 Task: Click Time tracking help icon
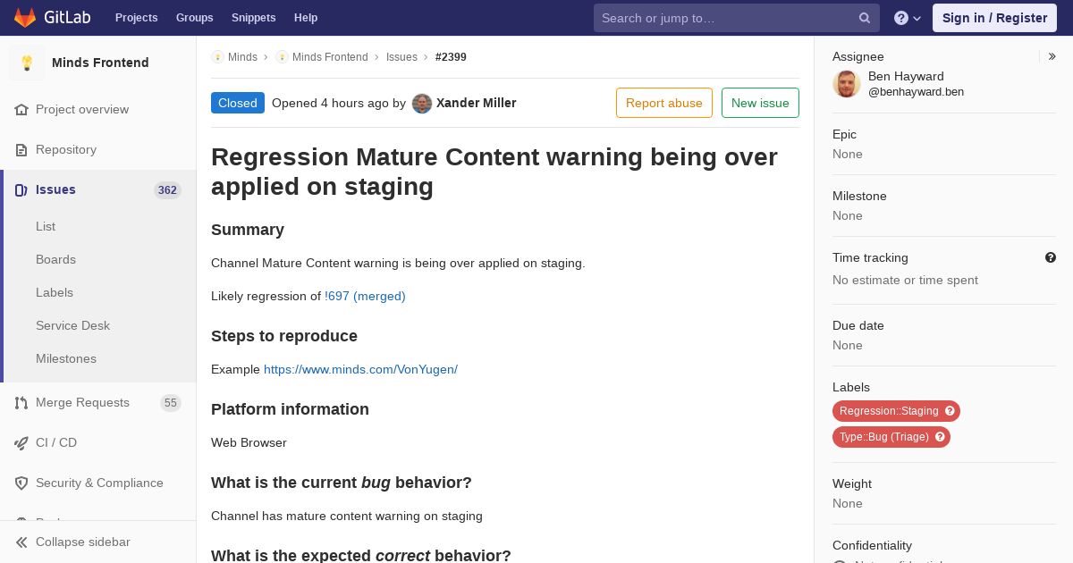(x=1051, y=257)
